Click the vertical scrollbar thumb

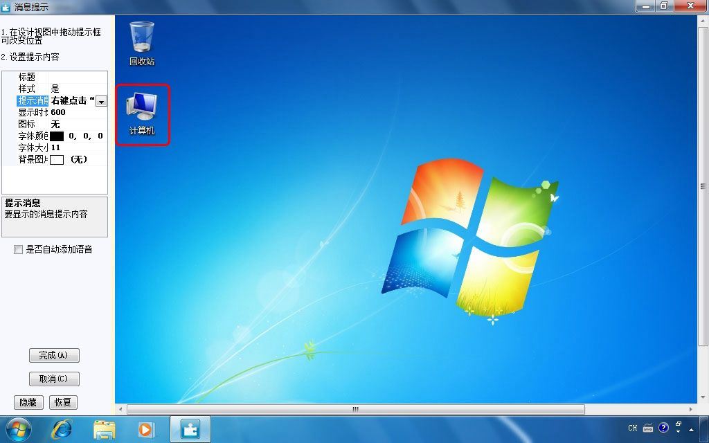[x=703, y=186]
